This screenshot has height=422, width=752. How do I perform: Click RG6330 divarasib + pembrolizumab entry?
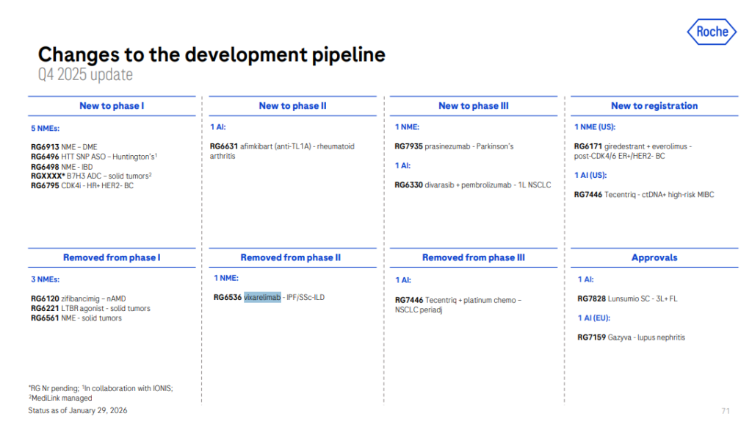[x=472, y=185]
